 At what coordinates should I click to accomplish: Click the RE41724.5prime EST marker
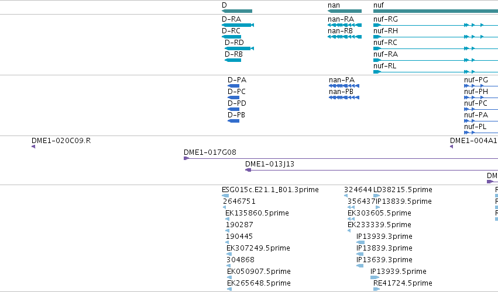point(376,289)
